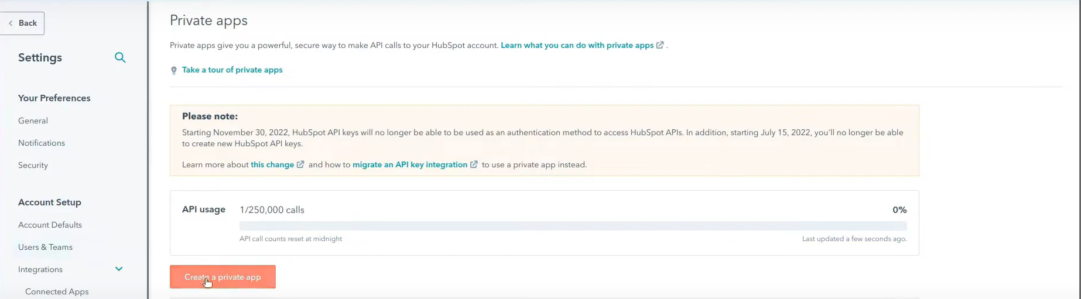This screenshot has height=299, width=1081.
Task: Open the Notifications settings page
Action: click(x=42, y=143)
